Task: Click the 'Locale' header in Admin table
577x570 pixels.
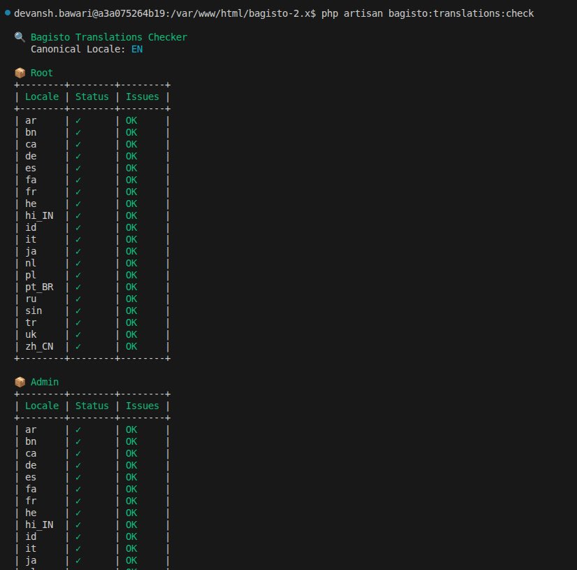Action: click(42, 406)
